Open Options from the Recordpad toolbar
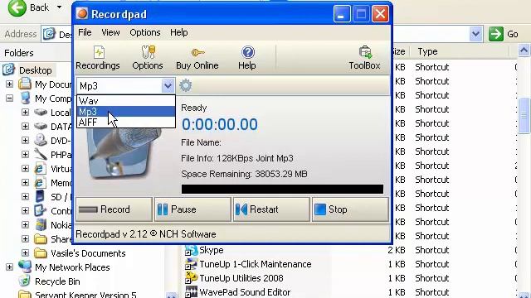This screenshot has width=531, height=298. tap(148, 58)
